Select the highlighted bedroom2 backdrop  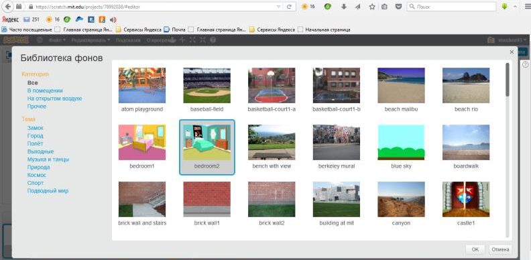click(x=207, y=147)
